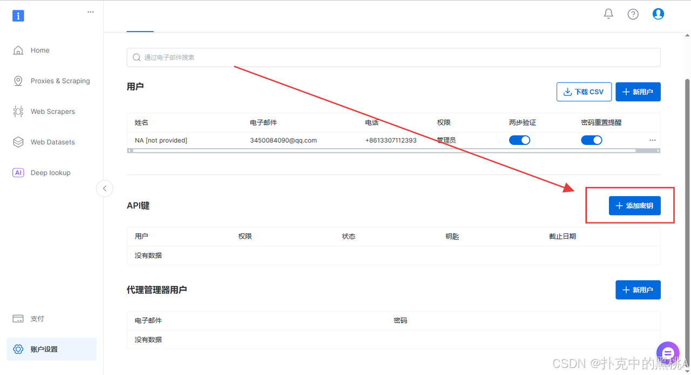Click 电子邮件 header in 代理管理器用户 table
The width and height of the screenshot is (691, 375).
pos(148,320)
